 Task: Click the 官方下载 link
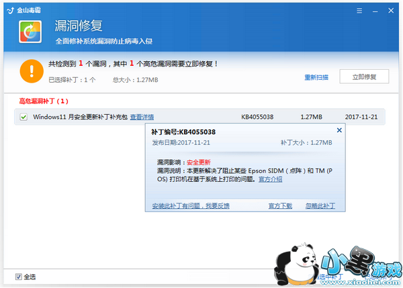(280, 206)
